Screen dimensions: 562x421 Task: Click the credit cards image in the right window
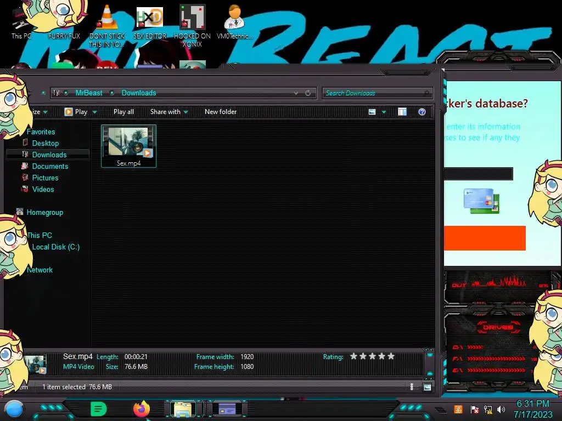coord(481,201)
